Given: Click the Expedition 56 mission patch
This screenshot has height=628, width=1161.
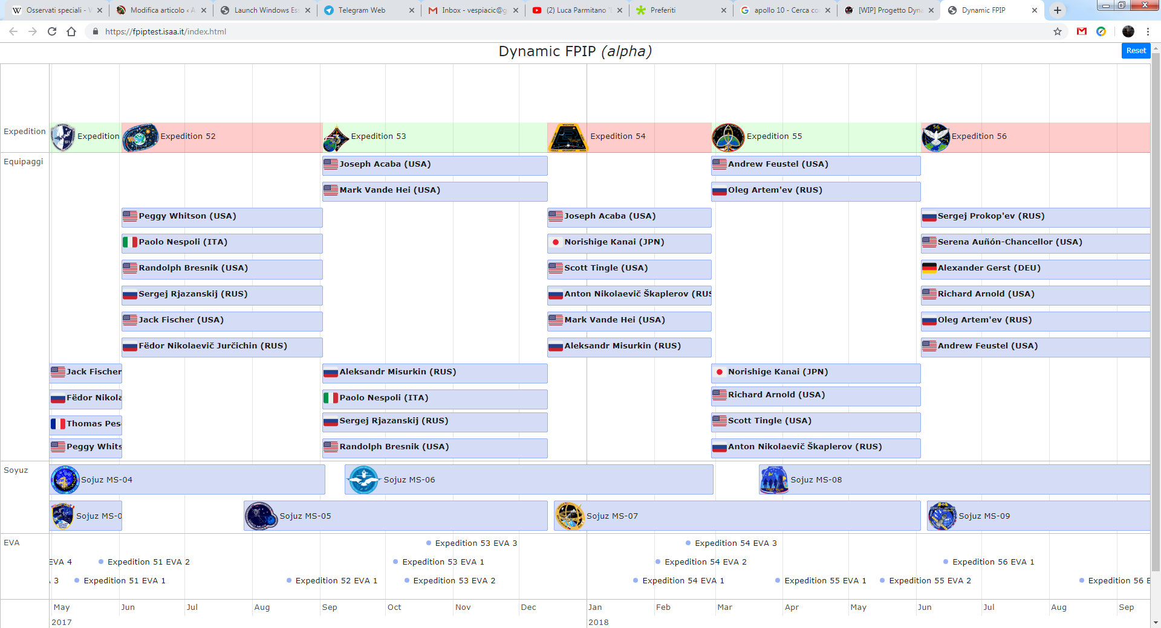Looking at the screenshot, I should tap(935, 137).
